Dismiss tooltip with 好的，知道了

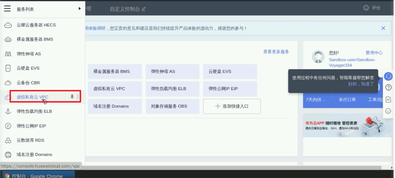tap(361, 84)
